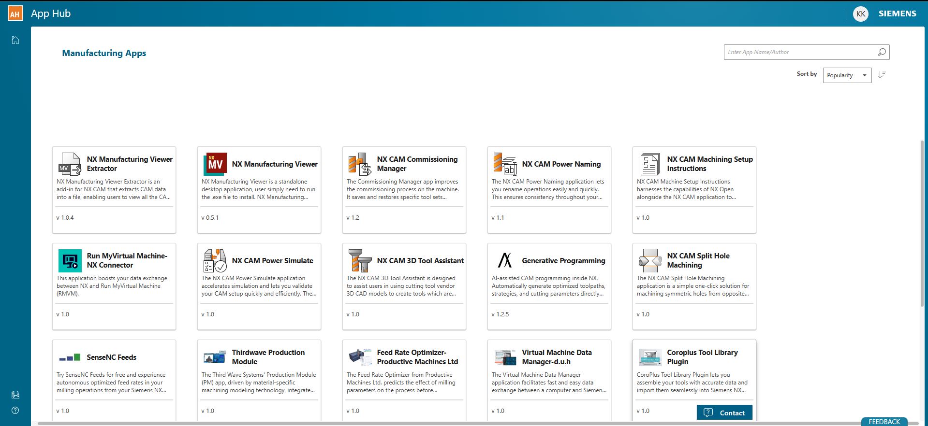Focus the Enter App Name/Author search field
This screenshot has width=928, height=426.
[x=800, y=52]
